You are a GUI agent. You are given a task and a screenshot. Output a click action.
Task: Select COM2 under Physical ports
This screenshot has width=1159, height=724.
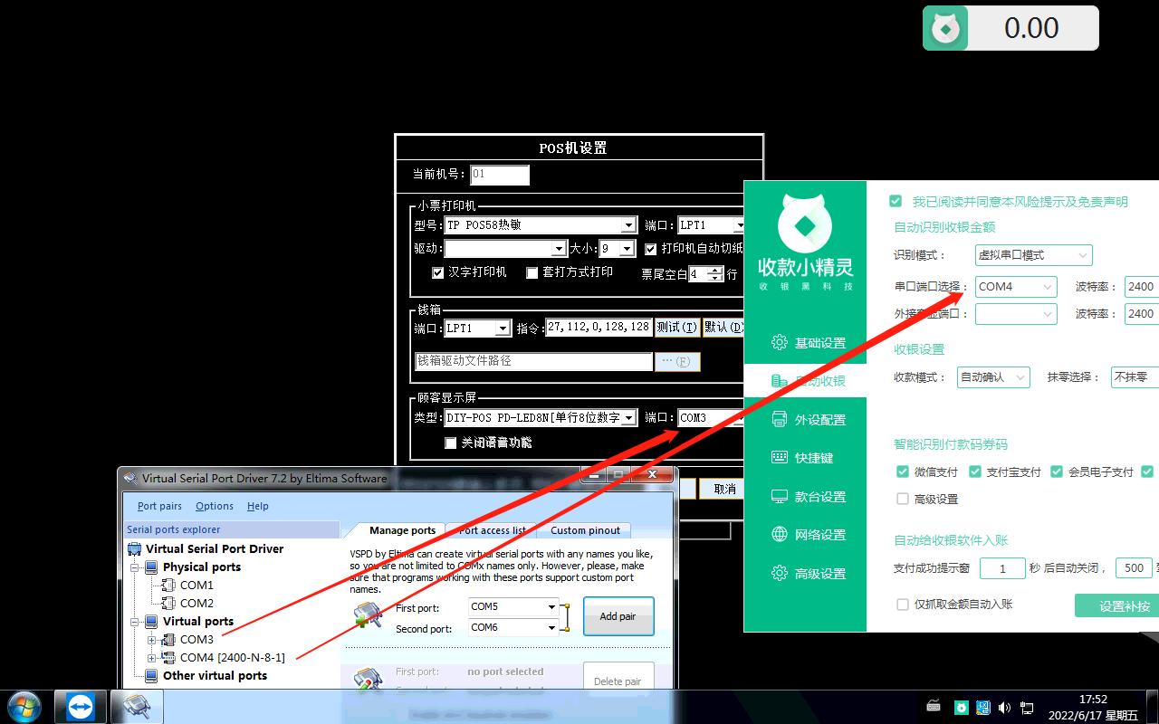click(x=196, y=603)
